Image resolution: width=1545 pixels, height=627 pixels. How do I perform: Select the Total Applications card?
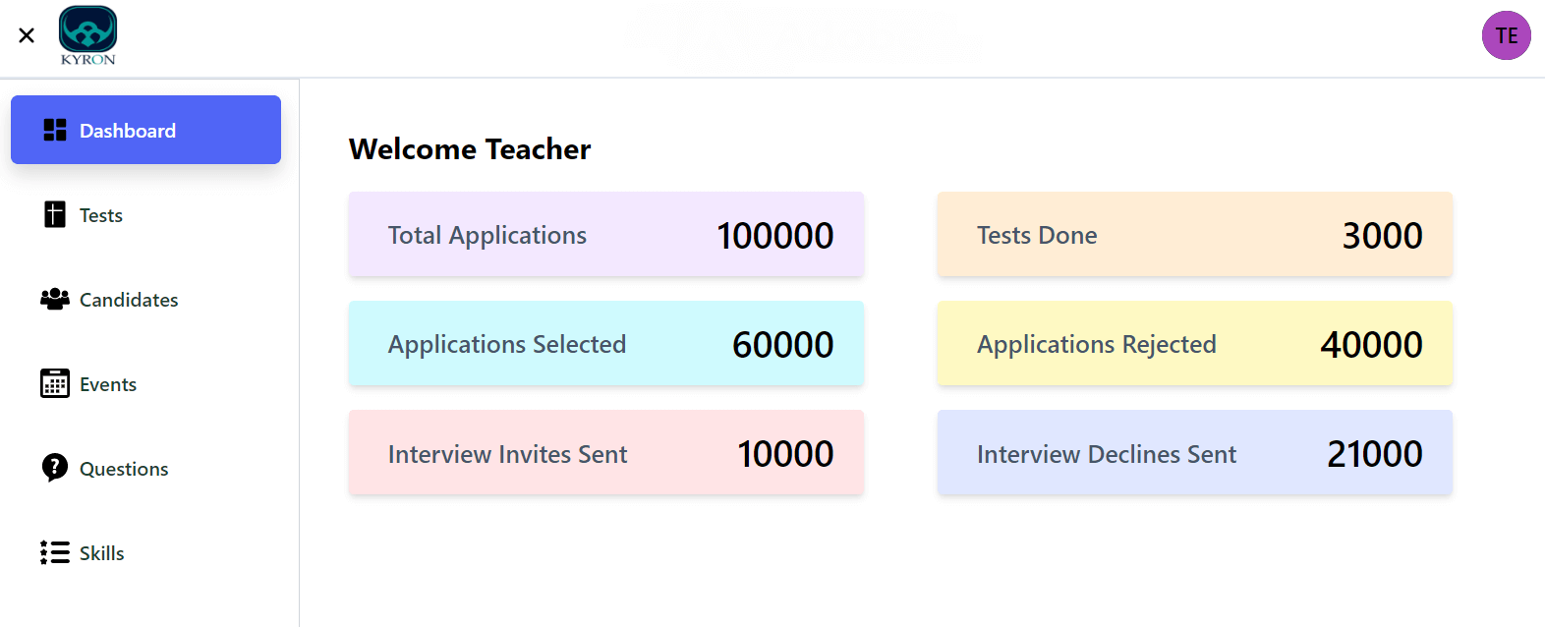pyautogui.click(x=605, y=235)
